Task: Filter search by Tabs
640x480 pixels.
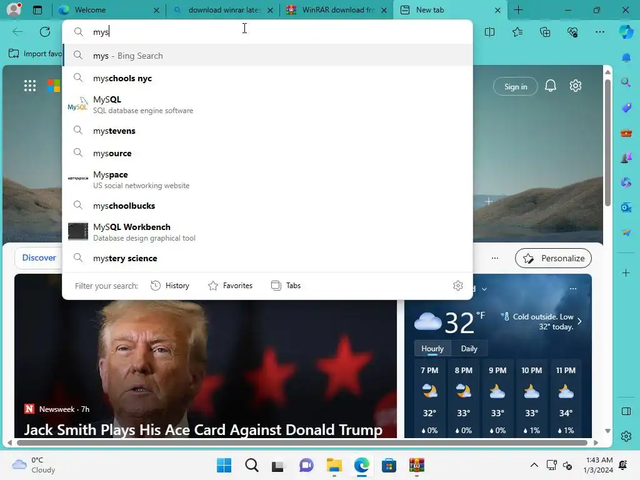Action: coord(286,286)
